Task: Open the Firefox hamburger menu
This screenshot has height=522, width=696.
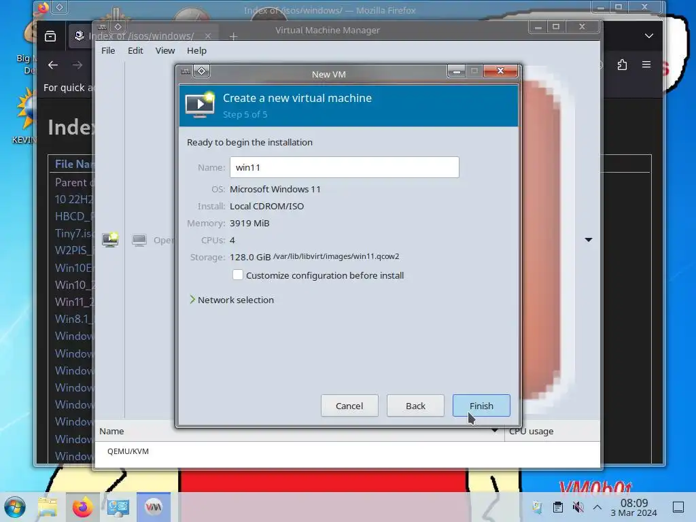Action: tap(646, 65)
